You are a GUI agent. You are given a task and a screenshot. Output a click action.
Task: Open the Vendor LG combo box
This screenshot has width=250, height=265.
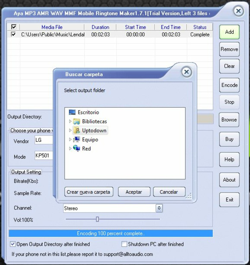pos(44,140)
